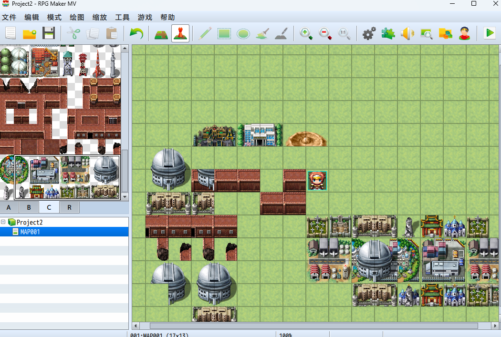Switch to tileset tab C
This screenshot has height=337, width=501.
[x=49, y=207]
